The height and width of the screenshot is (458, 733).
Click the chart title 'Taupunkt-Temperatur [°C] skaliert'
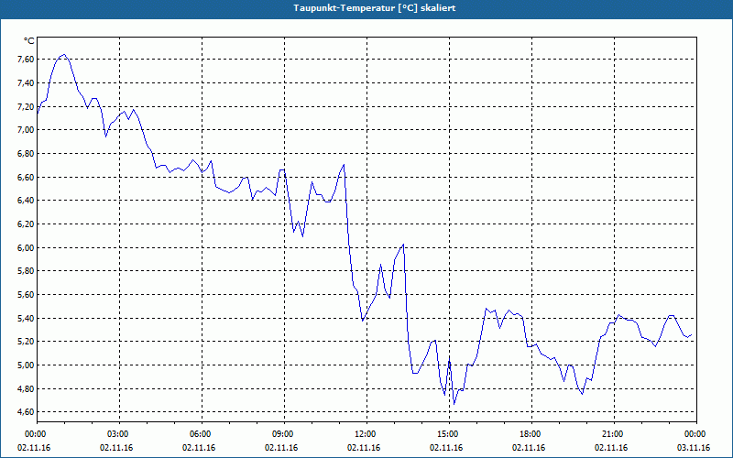point(375,8)
